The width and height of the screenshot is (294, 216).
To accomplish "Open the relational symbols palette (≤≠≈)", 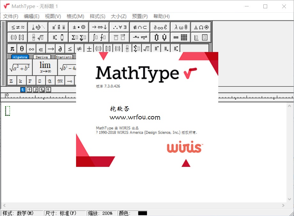I will pos(18,27).
